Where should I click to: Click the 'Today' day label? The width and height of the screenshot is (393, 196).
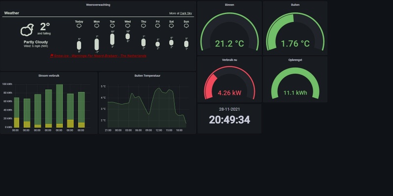[79, 22]
